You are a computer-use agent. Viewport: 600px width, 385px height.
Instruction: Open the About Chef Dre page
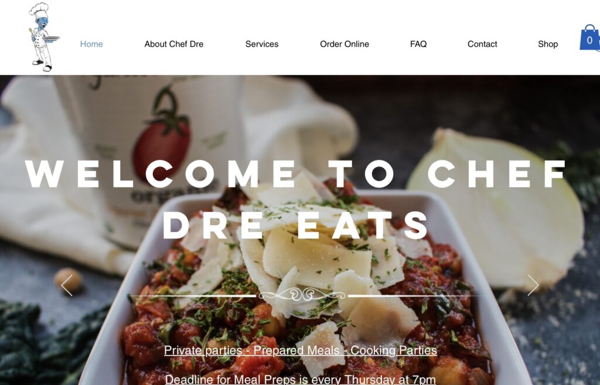pyautogui.click(x=173, y=44)
